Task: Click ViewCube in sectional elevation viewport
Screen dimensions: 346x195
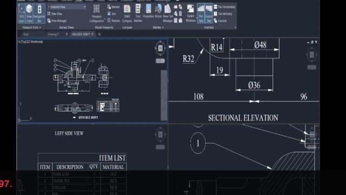Action: pos(312,54)
